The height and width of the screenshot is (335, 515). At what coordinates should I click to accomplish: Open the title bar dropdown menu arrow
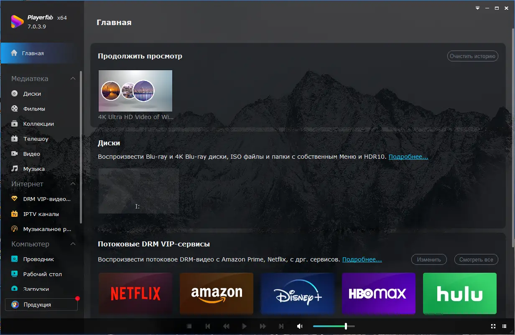tap(478, 8)
